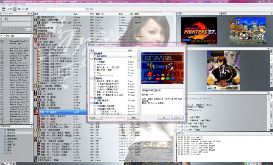Open the wrench settings icon in toolbar
This screenshot has height=165, width=273.
tap(23, 9)
